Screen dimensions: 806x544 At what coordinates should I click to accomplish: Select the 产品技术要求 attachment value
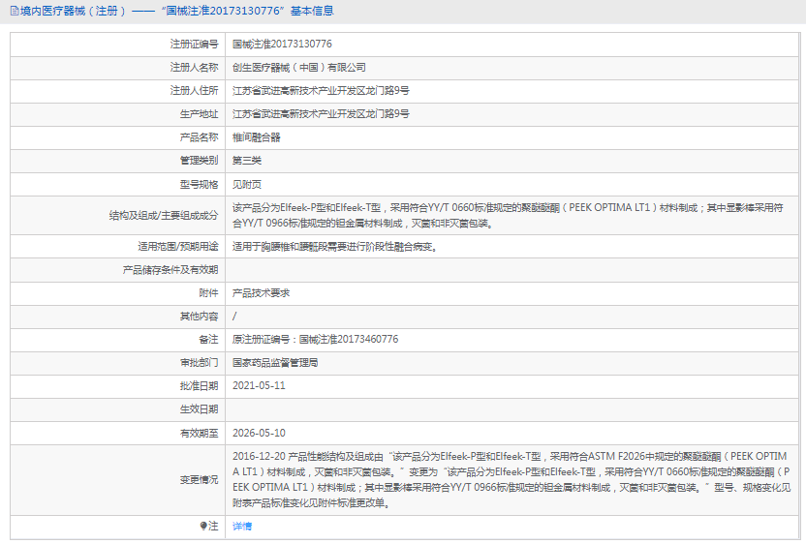pos(262,292)
